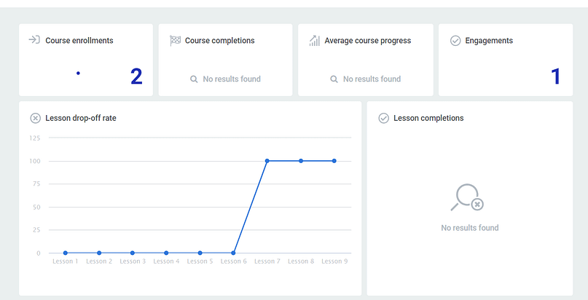The width and height of the screenshot is (588, 300).
Task: Click the Course enrollments sparkline dot
Action: tap(78, 73)
